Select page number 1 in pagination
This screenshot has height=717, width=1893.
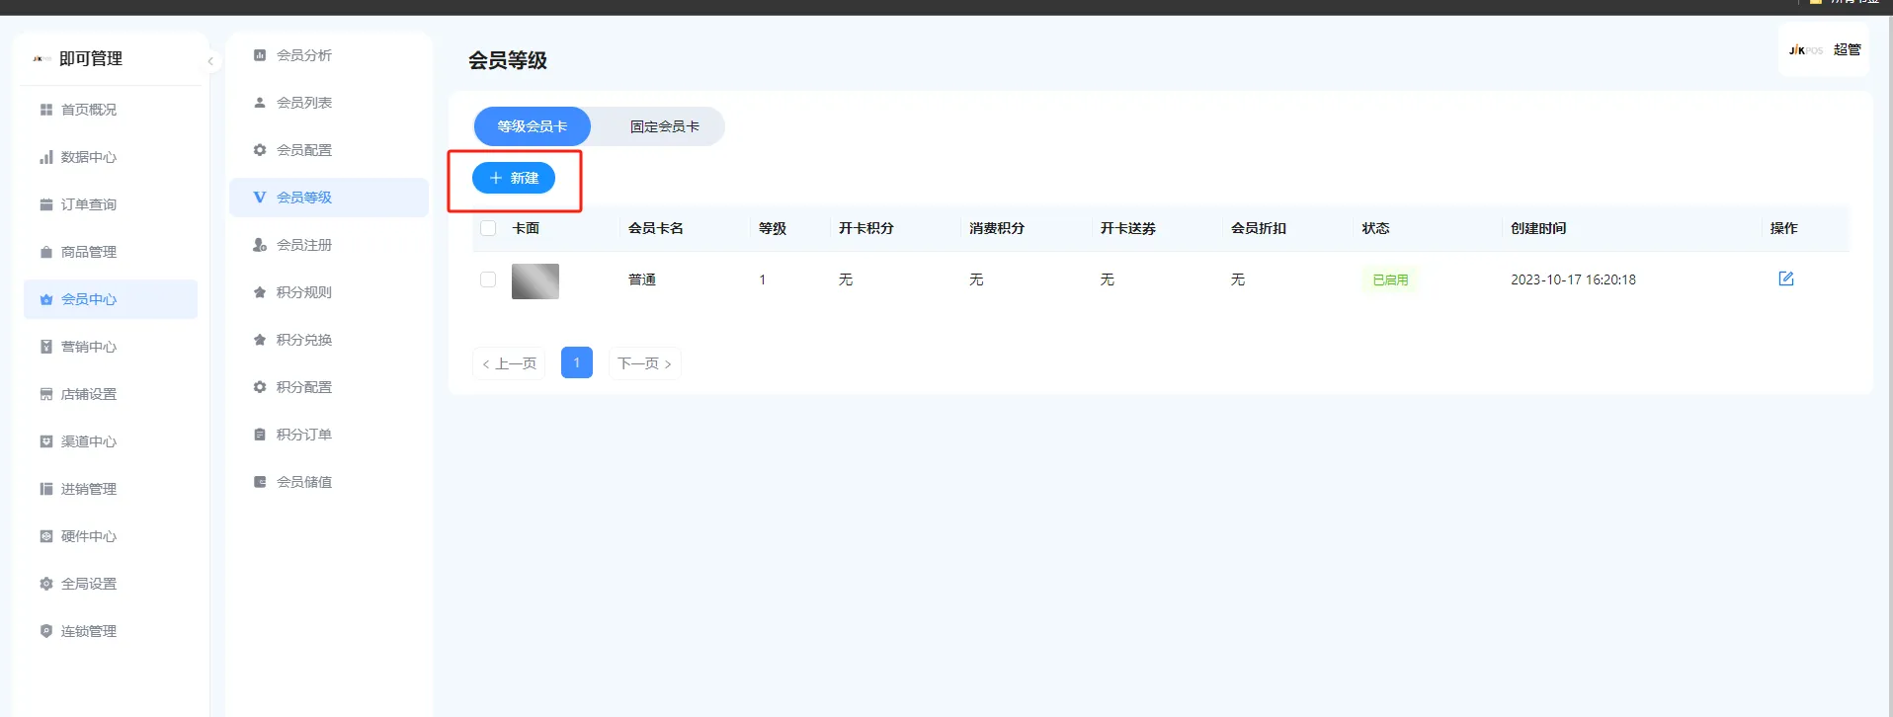[577, 362]
